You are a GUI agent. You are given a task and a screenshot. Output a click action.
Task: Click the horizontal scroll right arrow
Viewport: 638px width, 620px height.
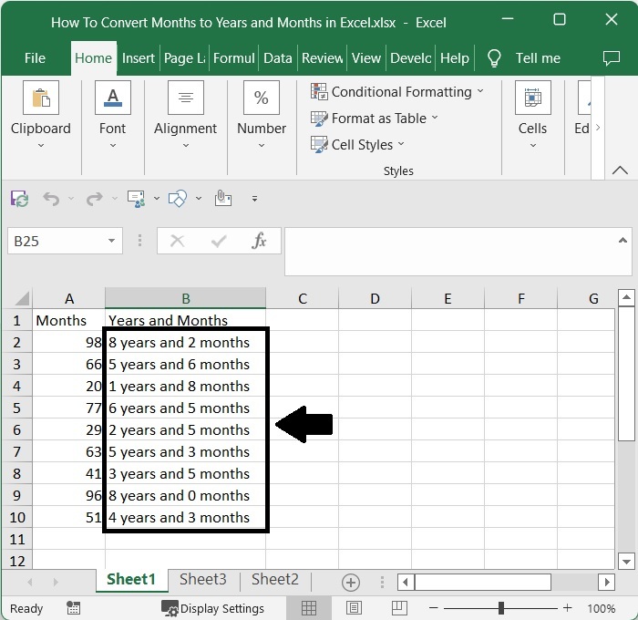[x=606, y=582]
